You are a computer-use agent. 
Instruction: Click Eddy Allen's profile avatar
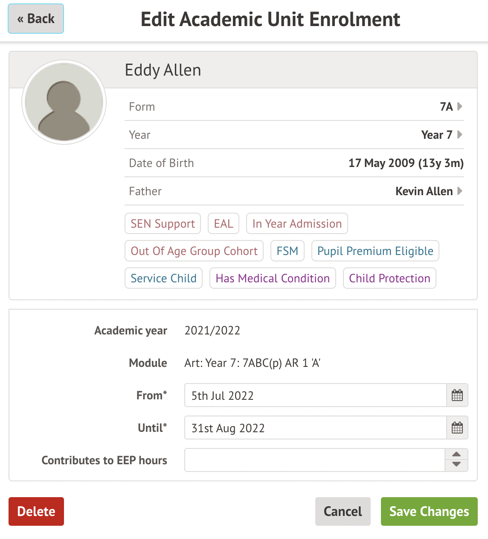pos(64,103)
